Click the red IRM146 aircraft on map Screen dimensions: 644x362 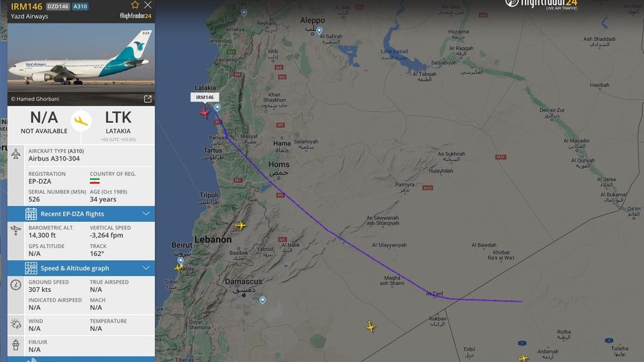click(x=204, y=111)
